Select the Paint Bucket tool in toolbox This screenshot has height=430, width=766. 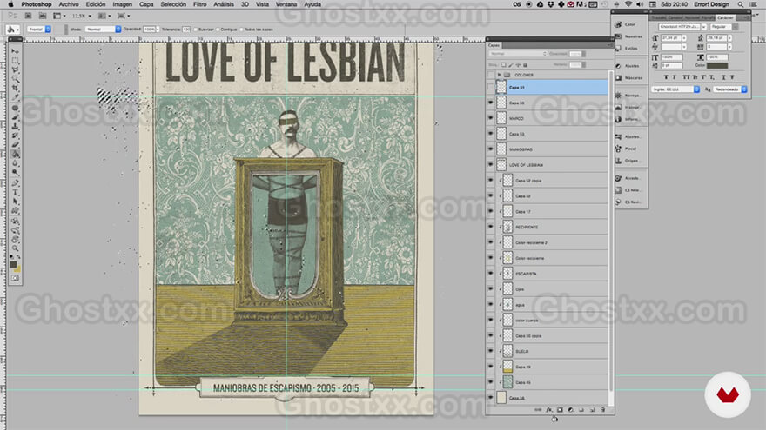tap(15, 153)
